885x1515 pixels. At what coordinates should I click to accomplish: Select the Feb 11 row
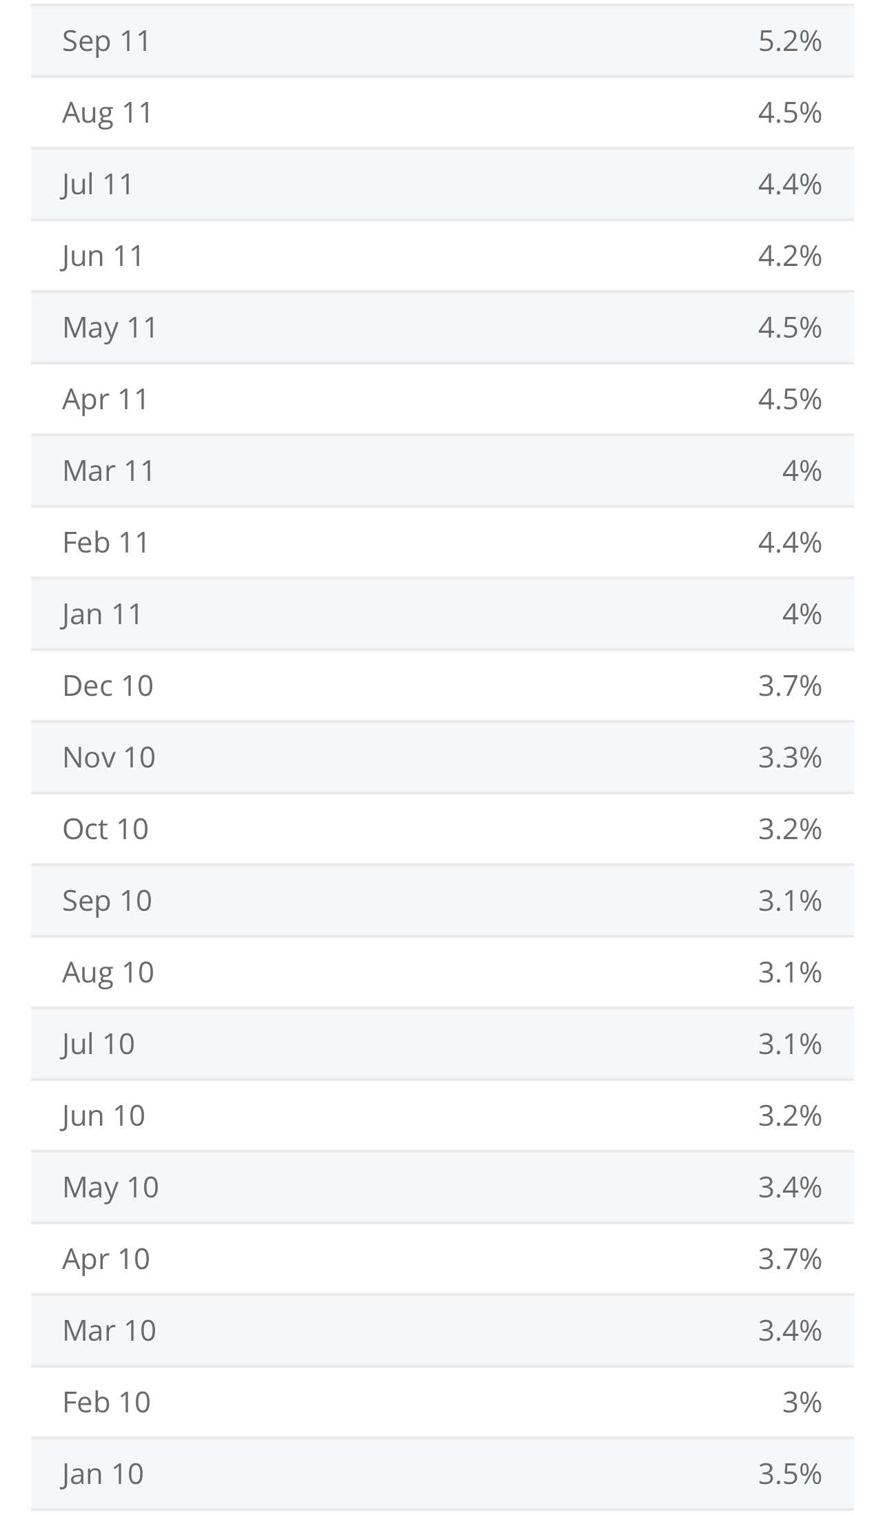click(443, 542)
